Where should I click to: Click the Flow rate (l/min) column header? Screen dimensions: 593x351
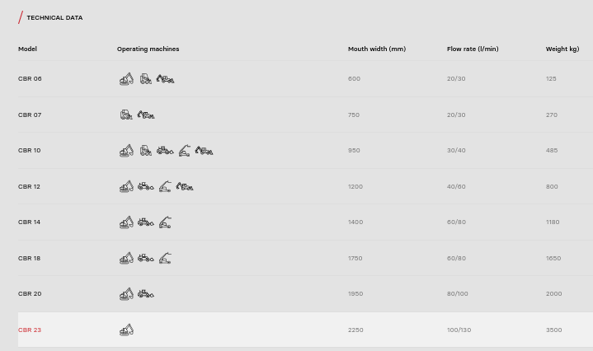point(473,49)
